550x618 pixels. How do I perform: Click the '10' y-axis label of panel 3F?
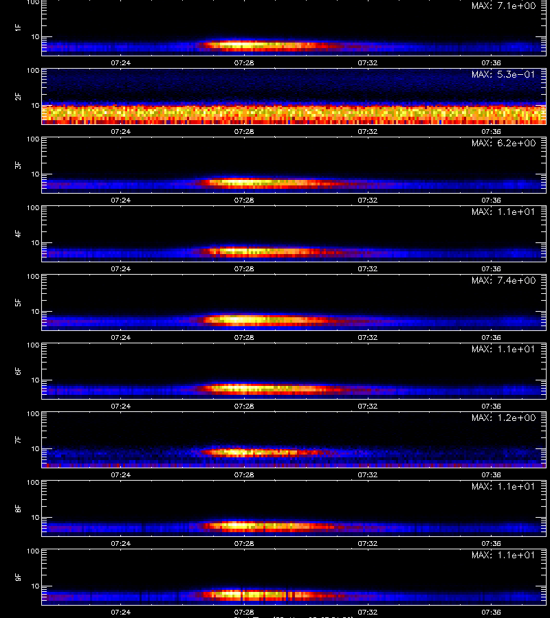[x=35, y=174]
